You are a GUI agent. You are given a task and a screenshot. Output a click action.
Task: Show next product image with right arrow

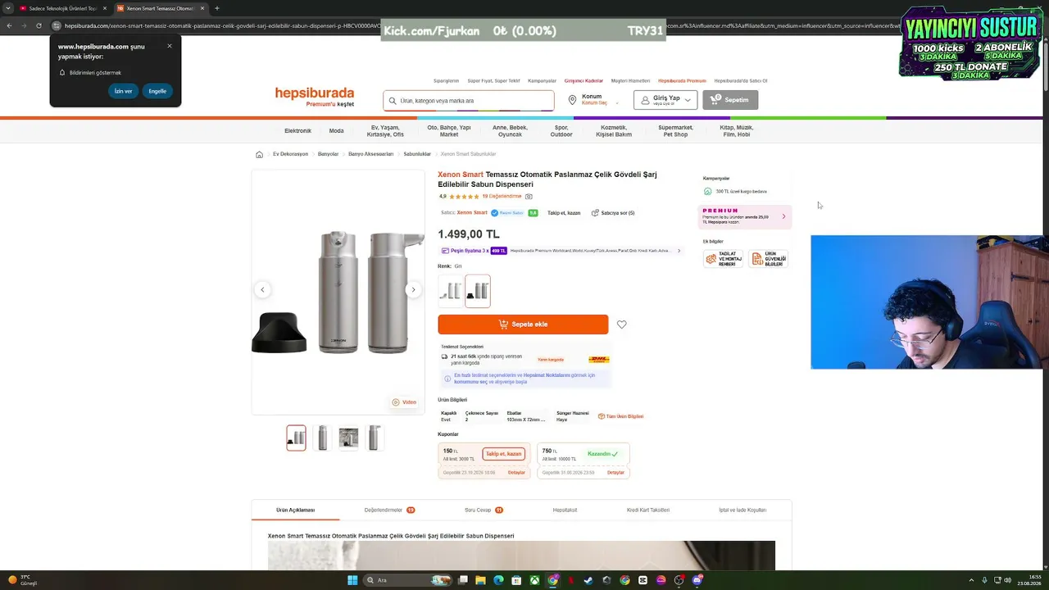[x=413, y=289]
